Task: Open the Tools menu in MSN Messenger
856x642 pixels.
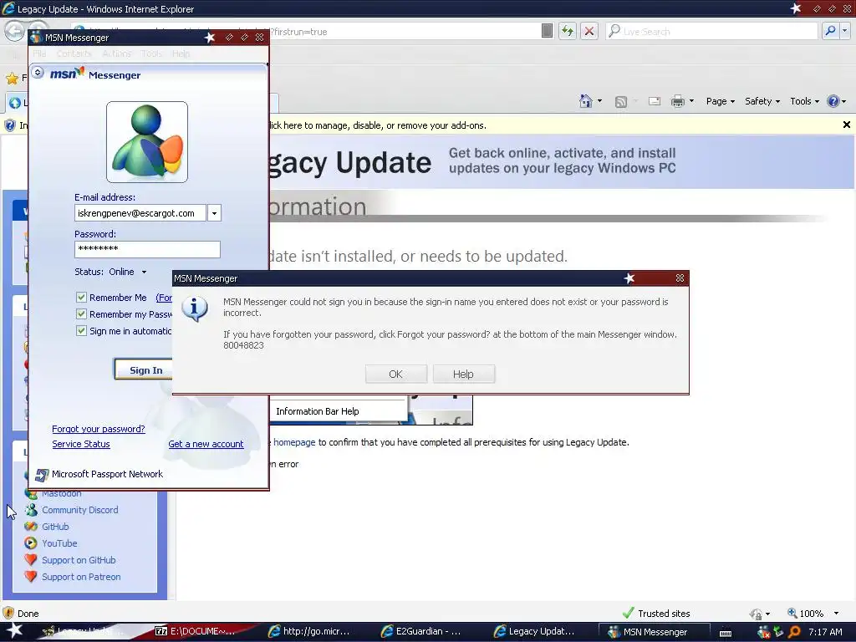Action: click(x=151, y=53)
